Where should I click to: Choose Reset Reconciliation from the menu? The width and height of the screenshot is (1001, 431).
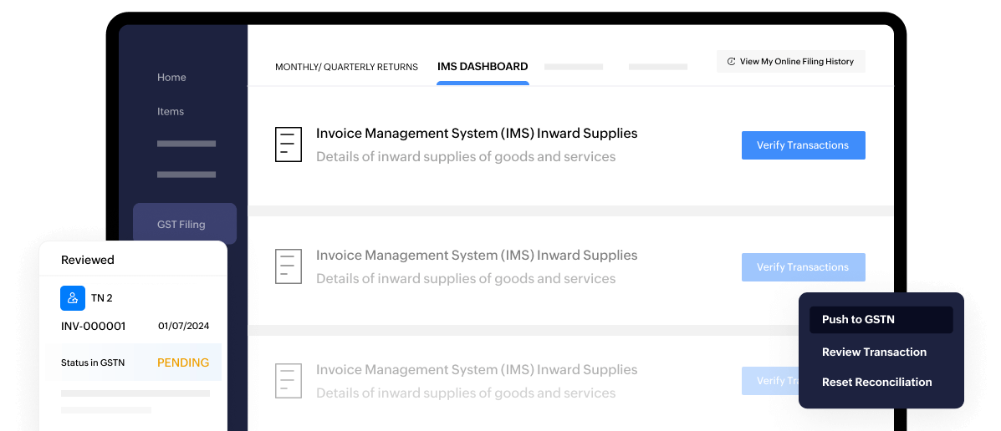coord(876,383)
